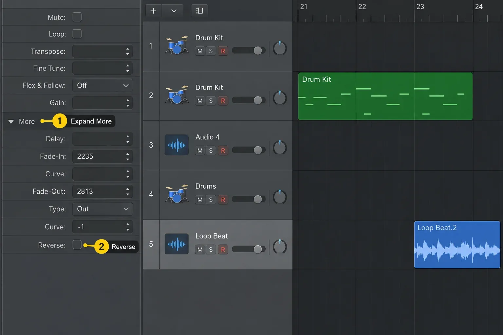Mute track 1 Drum Kit
This screenshot has width=503, height=335.
coord(200,51)
